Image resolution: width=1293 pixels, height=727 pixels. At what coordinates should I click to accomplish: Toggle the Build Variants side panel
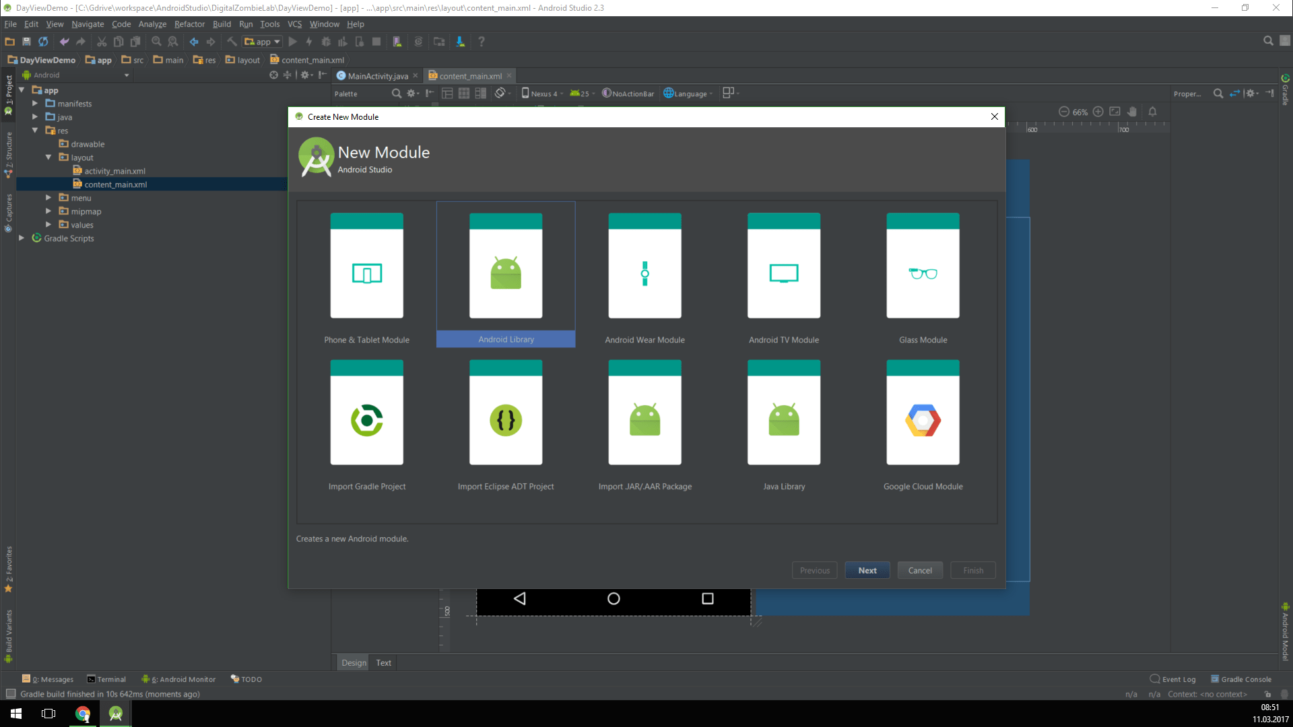9,636
